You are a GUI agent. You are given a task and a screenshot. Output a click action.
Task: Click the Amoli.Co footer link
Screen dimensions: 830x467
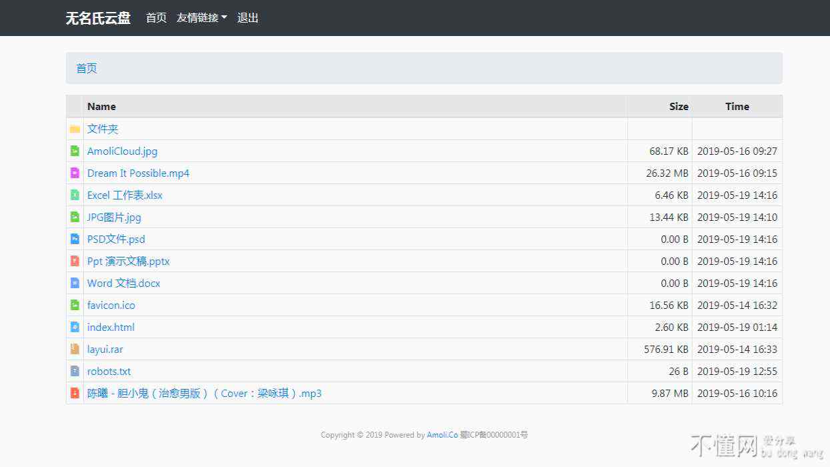pos(442,435)
